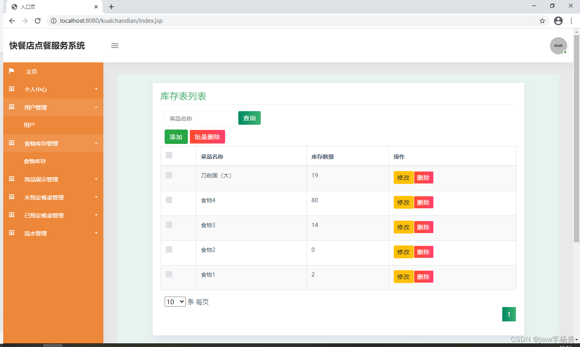This screenshot has width=580, height=347.
Task: Click 修改 for 刀削面（大）
Action: click(x=403, y=177)
